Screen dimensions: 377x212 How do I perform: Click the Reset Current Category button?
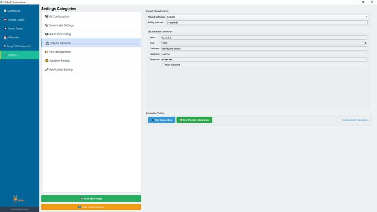(91, 207)
